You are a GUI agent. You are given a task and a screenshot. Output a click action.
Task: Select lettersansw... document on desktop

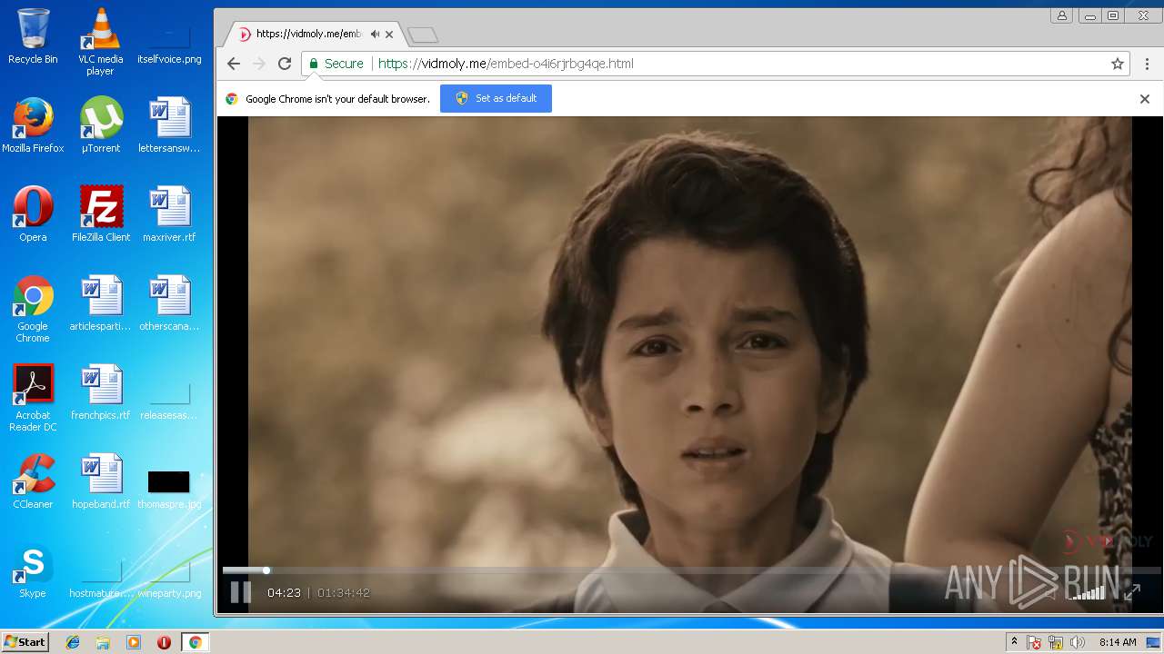(169, 125)
